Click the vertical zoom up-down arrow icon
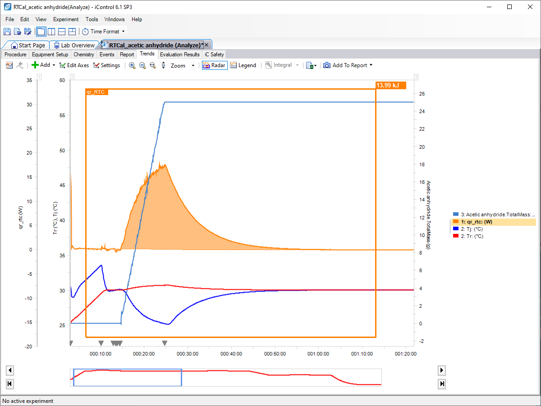Image resolution: width=541 pixels, height=406 pixels. pos(163,65)
